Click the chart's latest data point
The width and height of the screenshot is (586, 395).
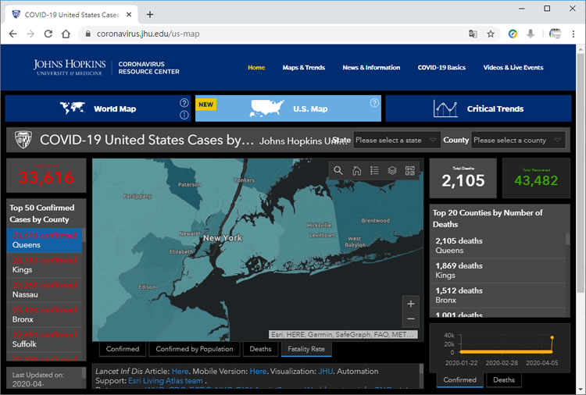[552, 337]
